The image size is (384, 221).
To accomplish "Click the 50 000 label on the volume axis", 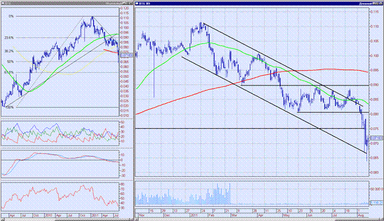I will (x=376, y=189).
